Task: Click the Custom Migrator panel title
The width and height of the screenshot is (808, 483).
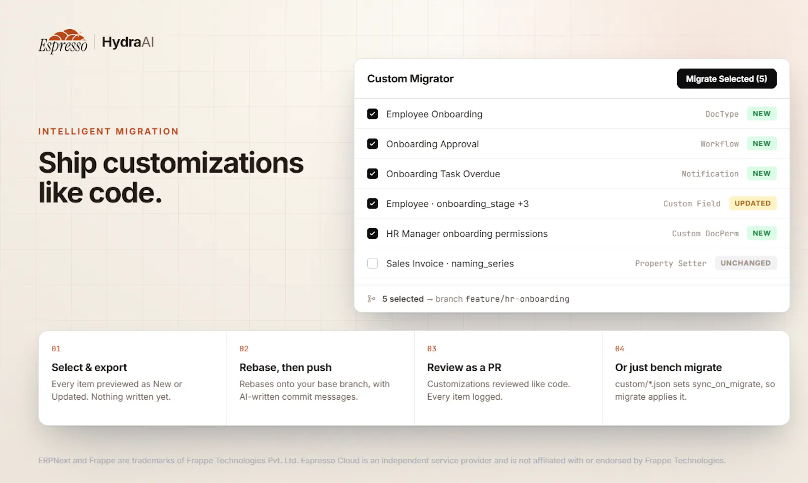Action: pyautogui.click(x=410, y=79)
